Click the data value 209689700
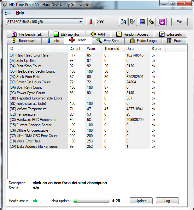This screenshot has width=194, height=210. click(x=135, y=120)
